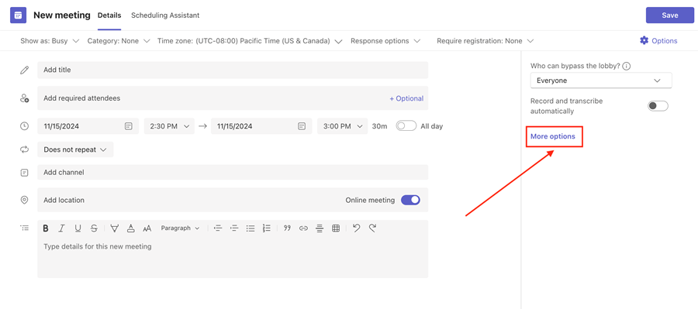Image resolution: width=698 pixels, height=309 pixels.
Task: Apply underline formatting
Action: coord(78,228)
